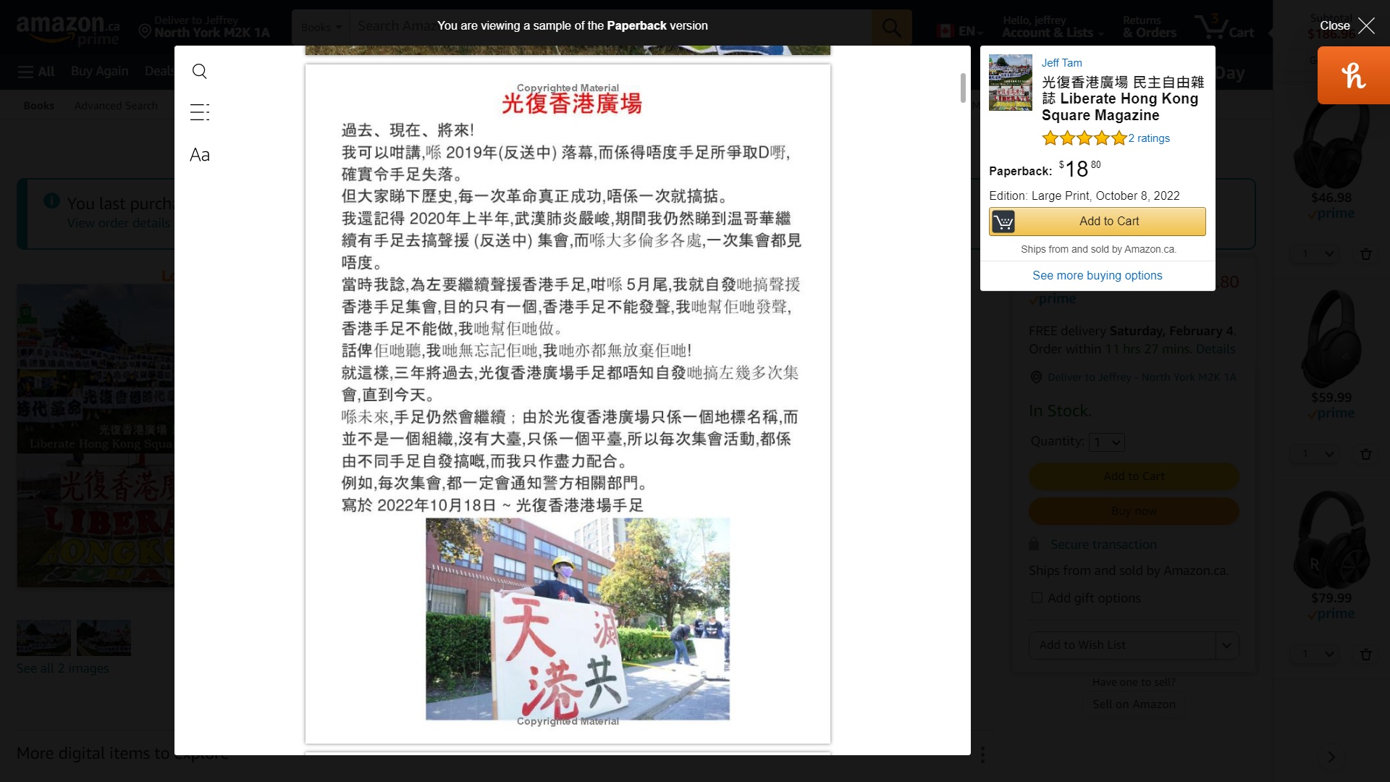Click Jeff Tam author link
1390x782 pixels.
1061,63
